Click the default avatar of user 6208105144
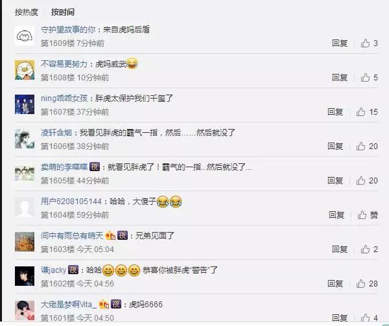Image resolution: width=389 pixels, height=326 pixels. tap(25, 207)
